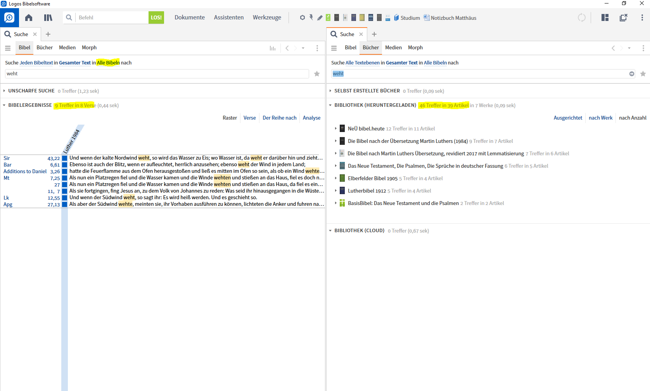Image resolution: width=650 pixels, height=391 pixels.
Task: Collapse BIBLIOTHEK (HERUNTERGELADEN) section
Action: click(x=330, y=105)
